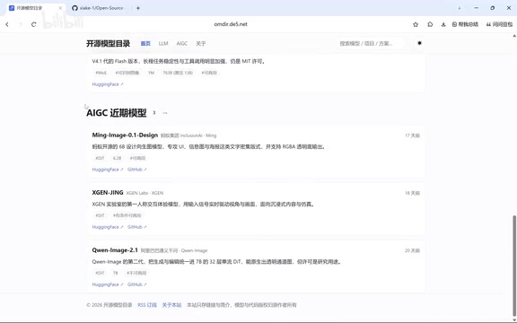
Task: Open HuggingFace link for Qwen-Image-2.1
Action: click(108, 284)
